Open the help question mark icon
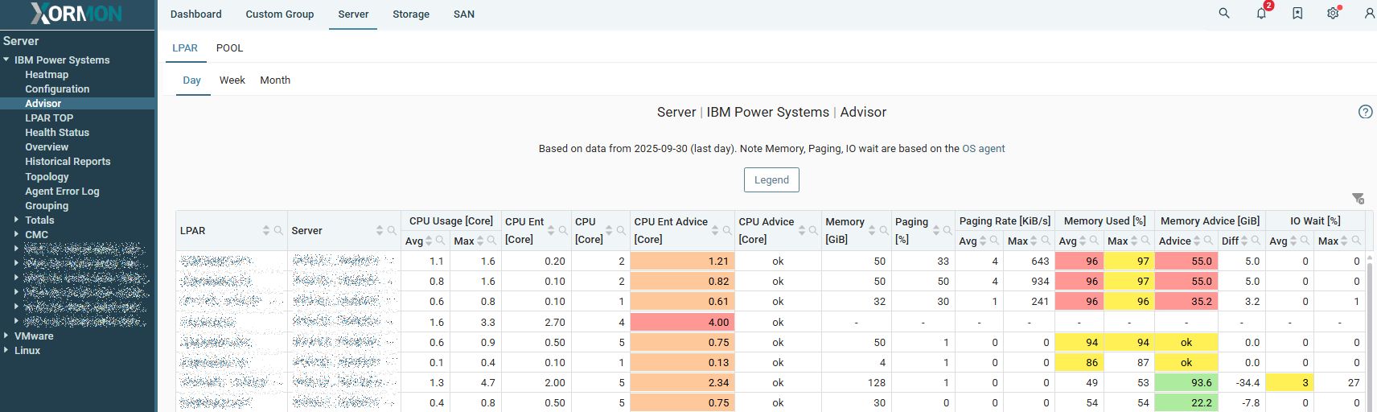The height and width of the screenshot is (412, 1377). pos(1365,112)
